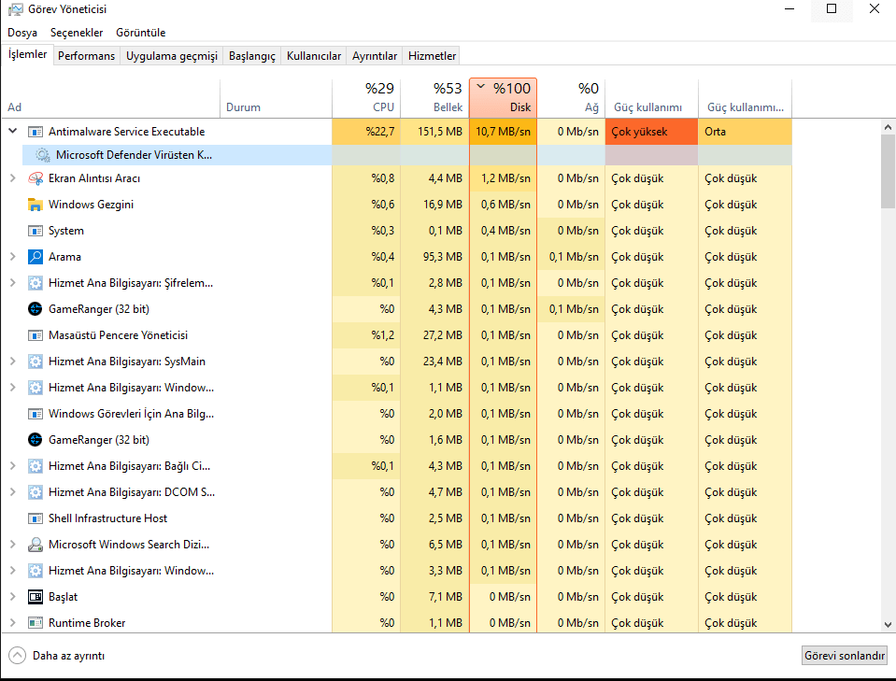
Task: Select the Shell Infrastructure Host name
Action: point(108,518)
